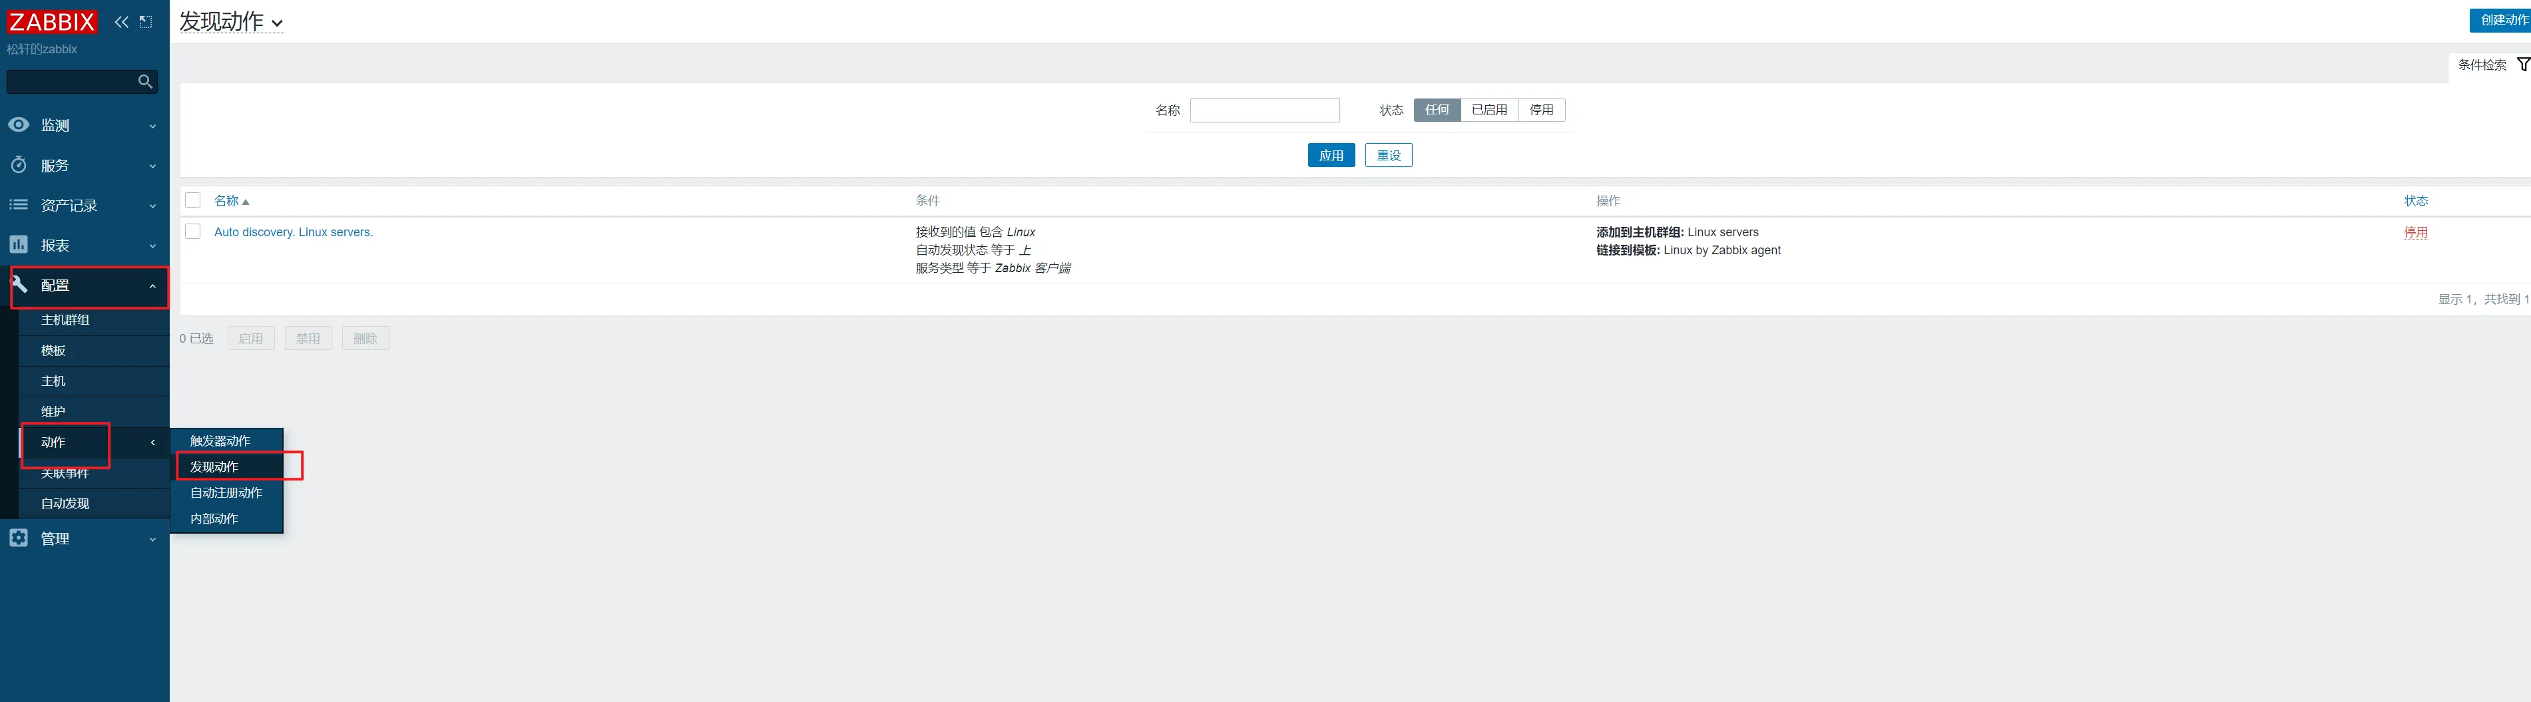The height and width of the screenshot is (702, 2531).
Task: Check the Auto discovery Linux servers row
Action: click(192, 232)
